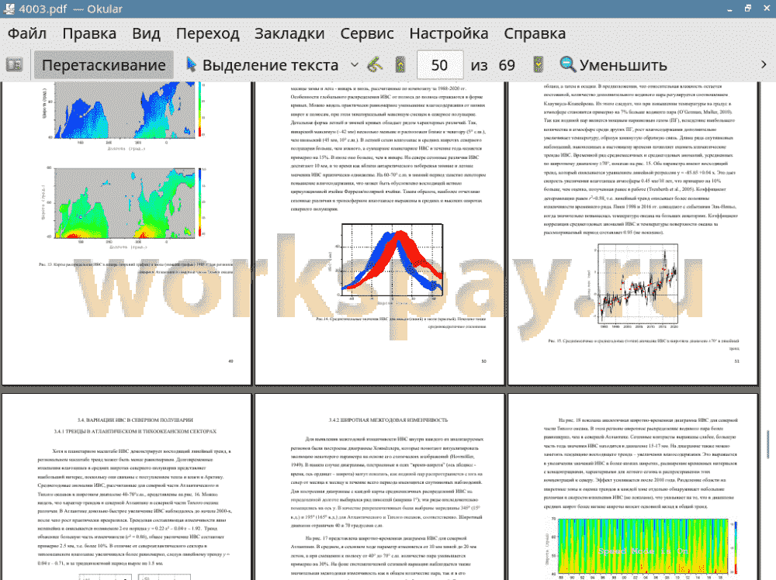Open the Файл menu
776x580 pixels.
27,33
